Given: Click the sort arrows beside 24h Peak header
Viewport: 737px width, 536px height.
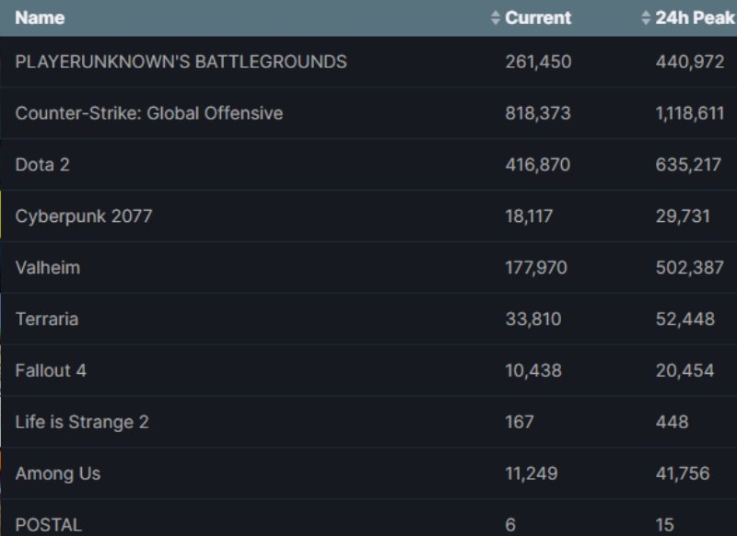Looking at the screenshot, I should (646, 17).
